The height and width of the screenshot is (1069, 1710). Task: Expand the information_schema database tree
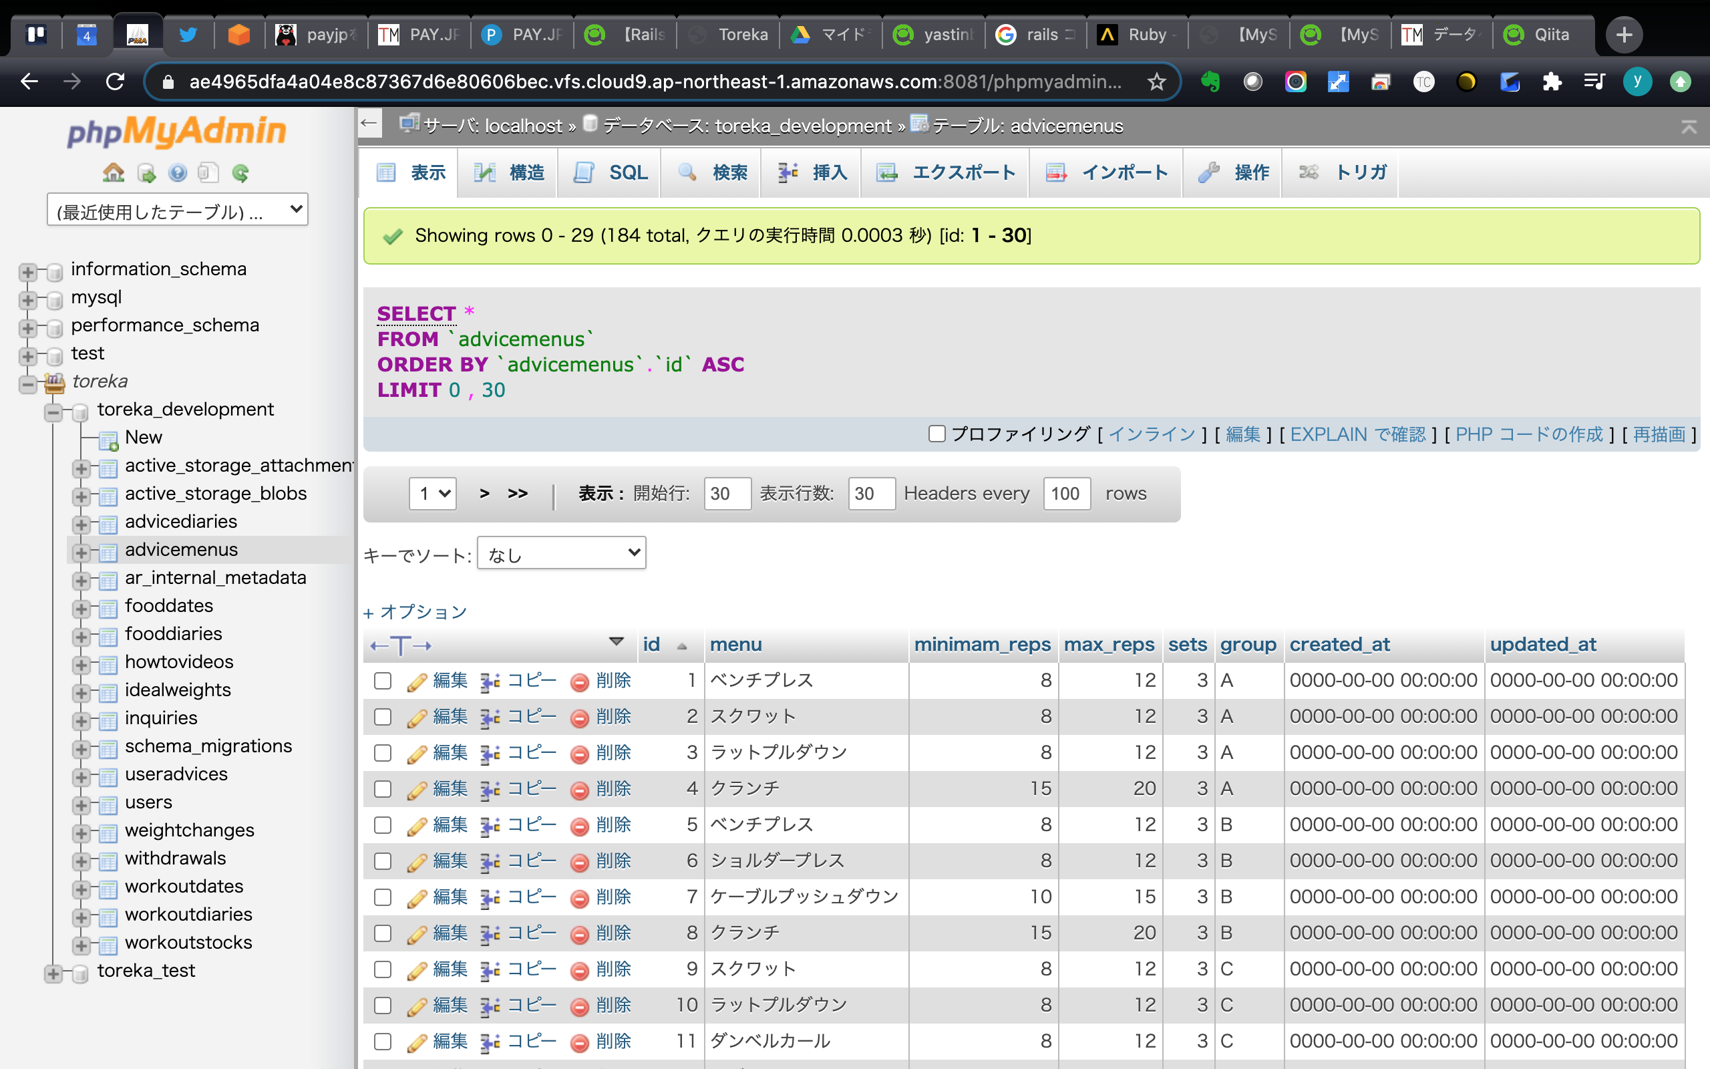[x=27, y=272]
